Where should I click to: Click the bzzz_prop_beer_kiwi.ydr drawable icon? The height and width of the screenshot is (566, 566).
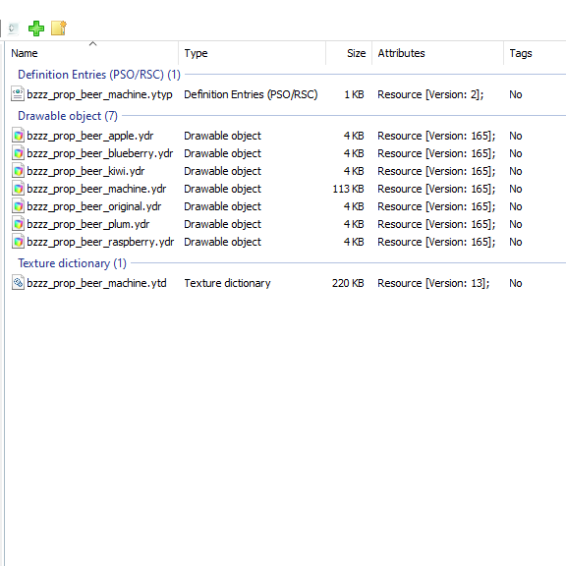[18, 171]
